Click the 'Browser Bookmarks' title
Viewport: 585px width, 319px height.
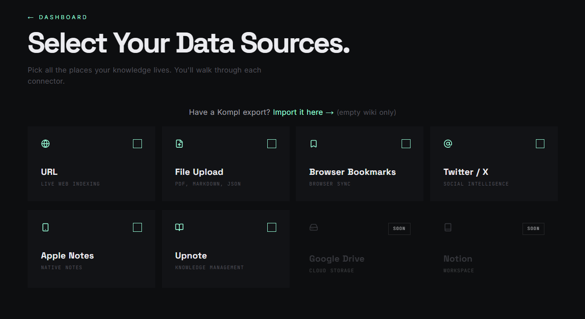[353, 172]
